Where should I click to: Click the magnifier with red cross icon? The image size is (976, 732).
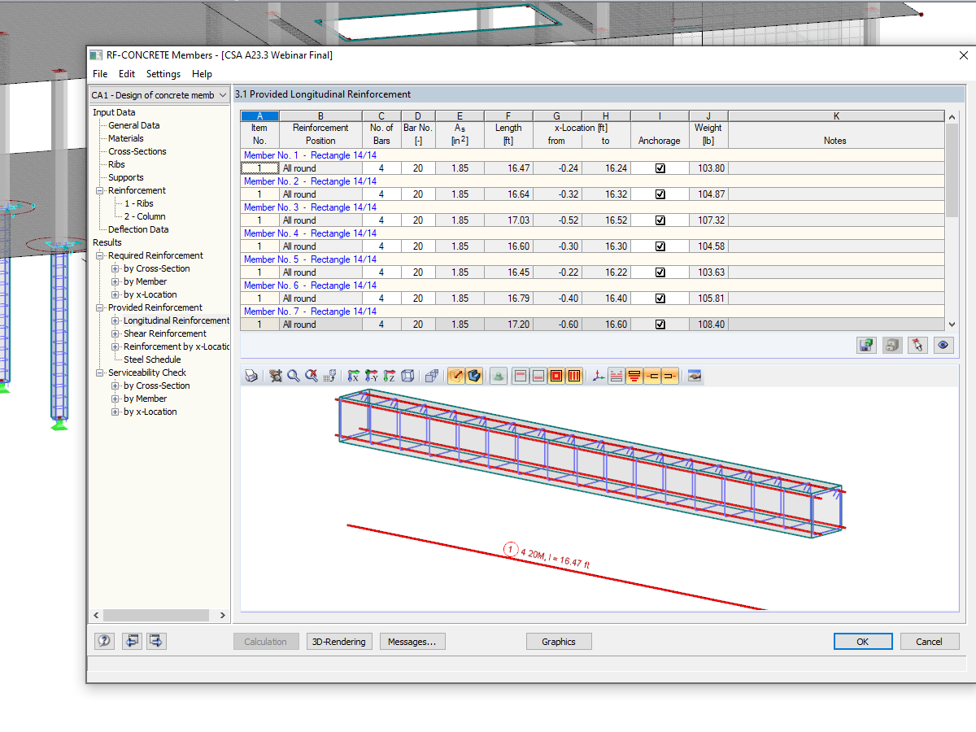coord(312,376)
